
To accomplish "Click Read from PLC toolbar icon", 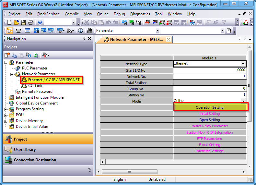I will click(155, 22).
